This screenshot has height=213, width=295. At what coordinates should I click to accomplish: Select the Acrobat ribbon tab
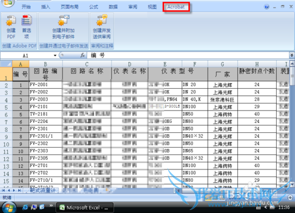[176, 7]
